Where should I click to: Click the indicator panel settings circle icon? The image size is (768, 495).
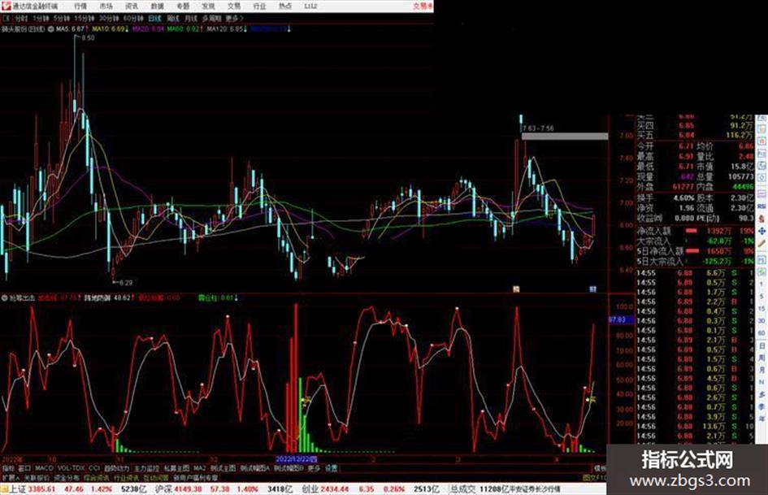[x=4, y=297]
